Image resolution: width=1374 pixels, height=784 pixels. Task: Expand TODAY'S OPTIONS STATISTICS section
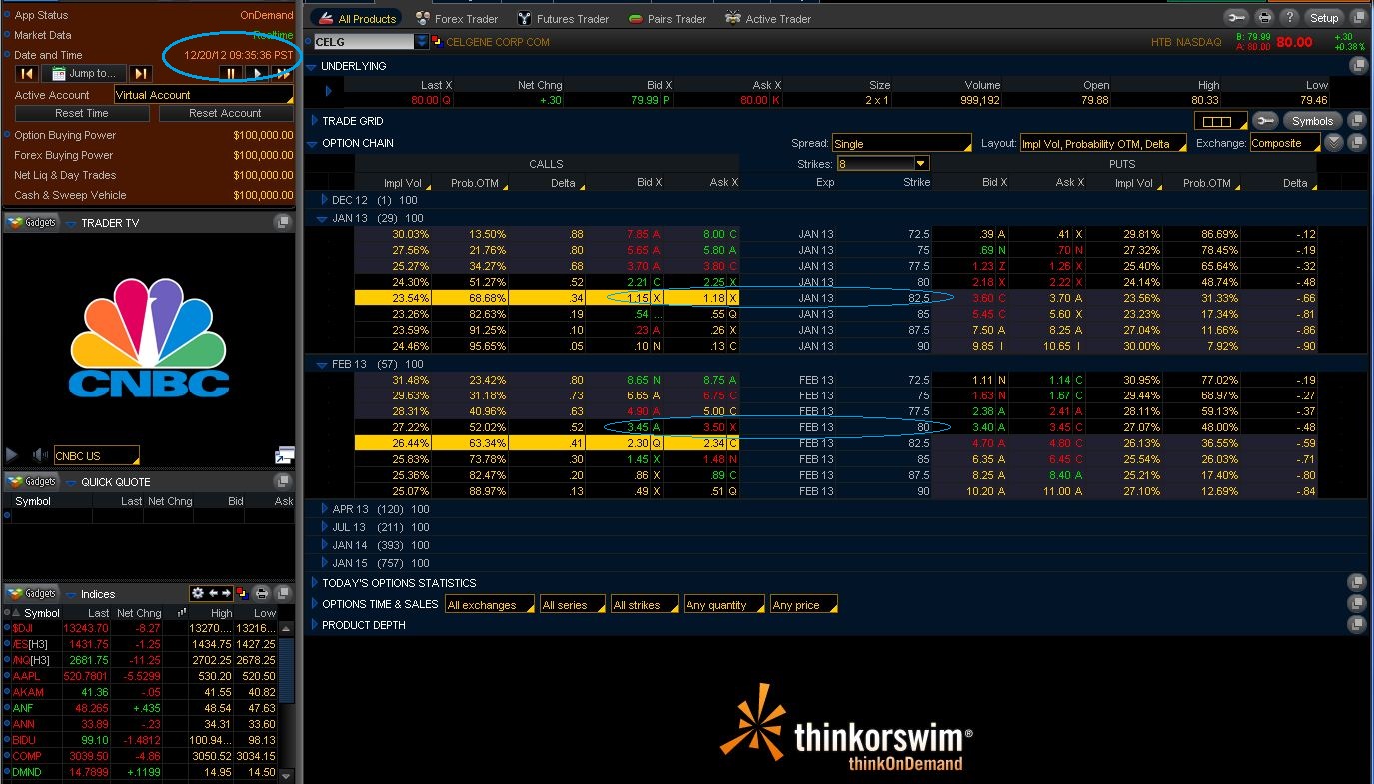[x=314, y=583]
